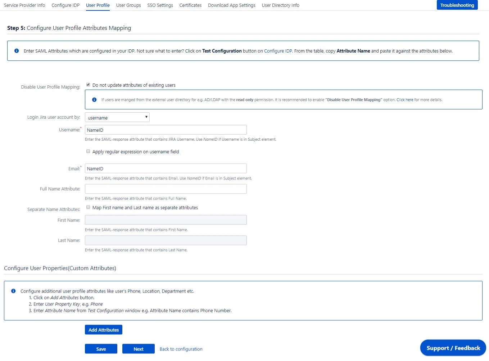Switch to the Configure IDP tab

[x=65, y=5]
